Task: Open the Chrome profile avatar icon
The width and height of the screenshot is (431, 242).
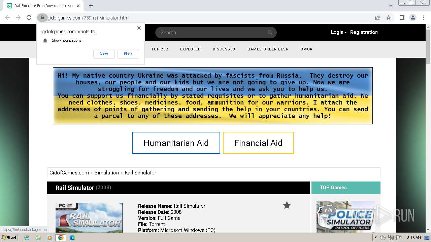Action: 413,18
